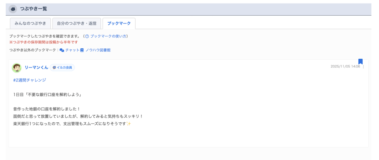The image size is (379, 160).
Task: Click the イルカ会員 membership badge
Action: (62, 68)
